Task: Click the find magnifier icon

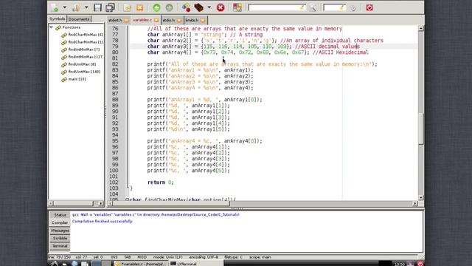Action: click(x=313, y=8)
